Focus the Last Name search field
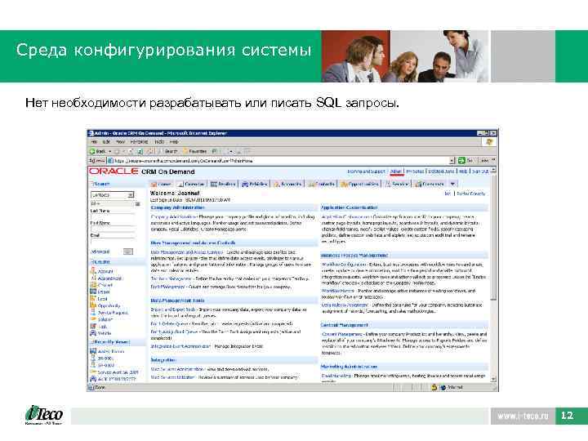This screenshot has height=441, width=588. tap(112, 216)
